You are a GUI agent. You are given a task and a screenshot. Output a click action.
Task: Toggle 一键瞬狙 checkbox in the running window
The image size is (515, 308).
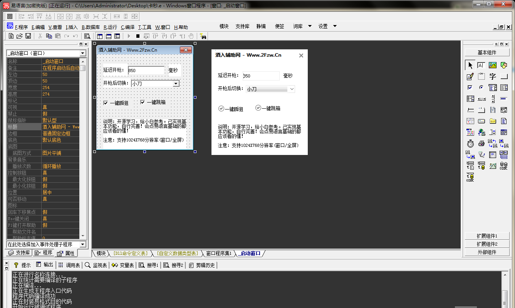(x=221, y=109)
